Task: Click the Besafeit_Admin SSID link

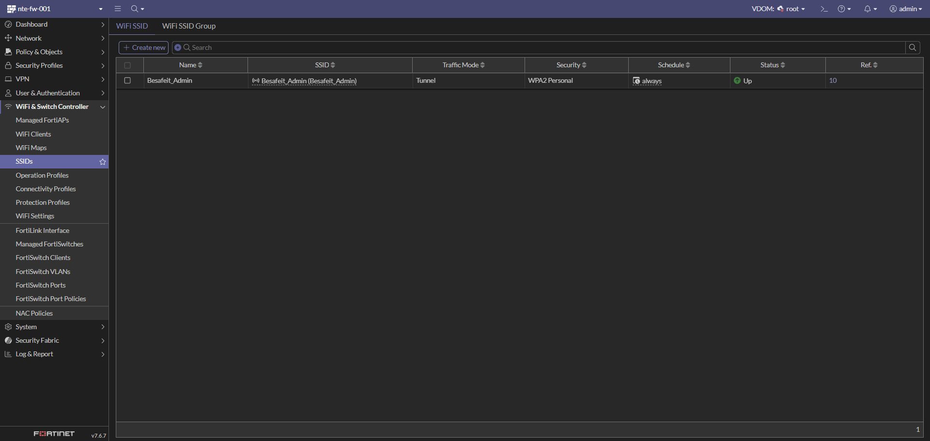Action: point(309,81)
